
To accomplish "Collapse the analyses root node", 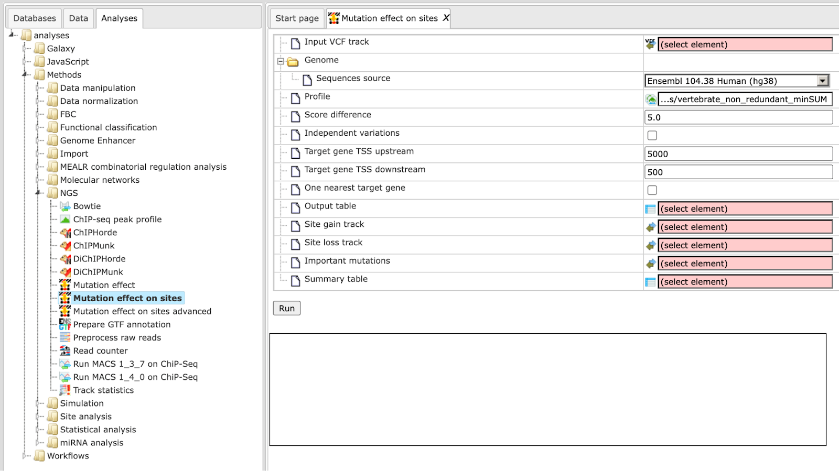I will click(x=12, y=35).
